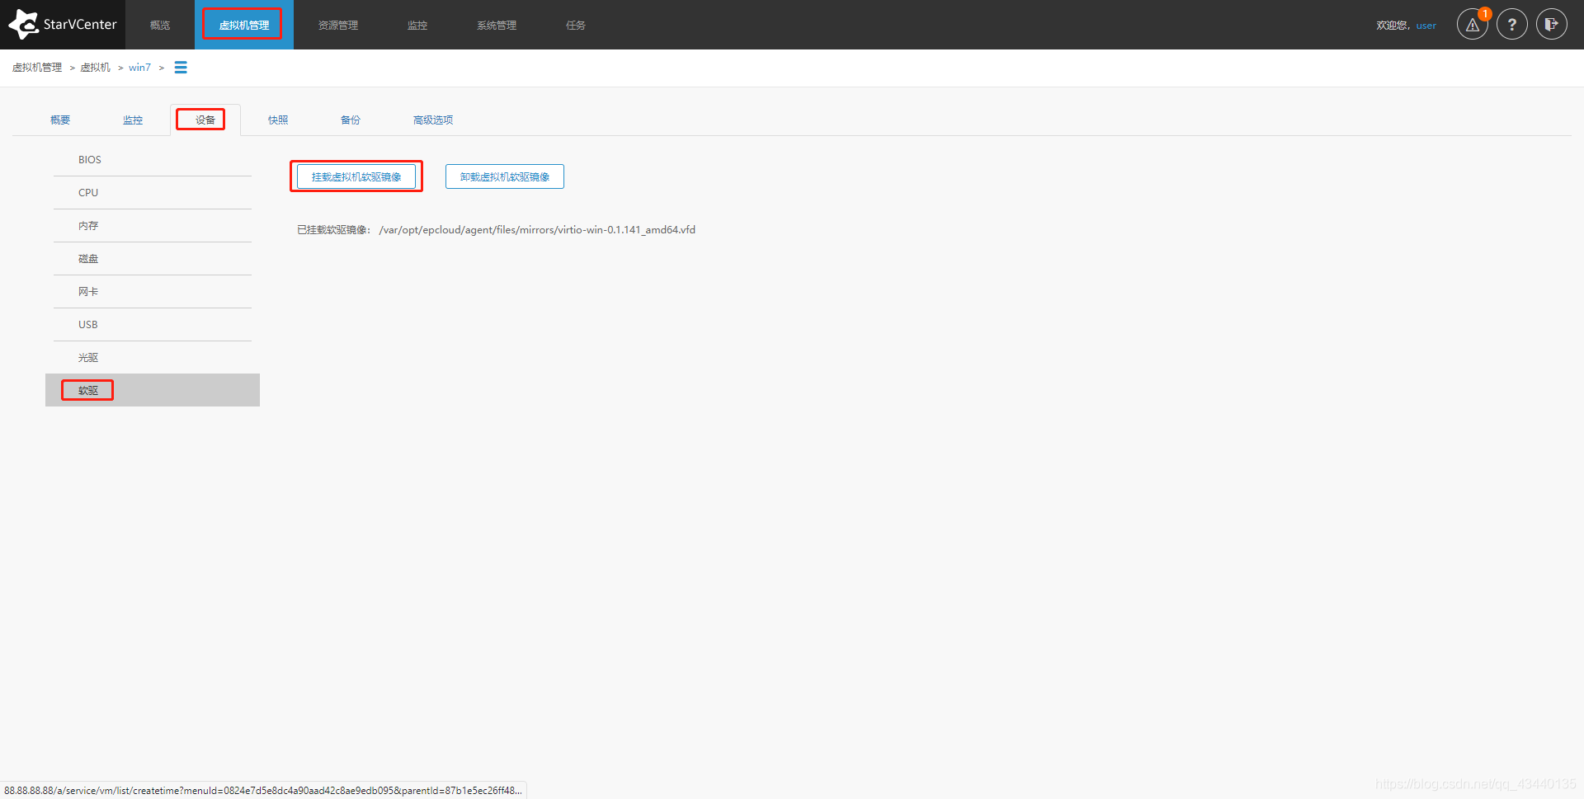
Task: Click the 欢迎您 greeting text
Action: tap(1393, 26)
